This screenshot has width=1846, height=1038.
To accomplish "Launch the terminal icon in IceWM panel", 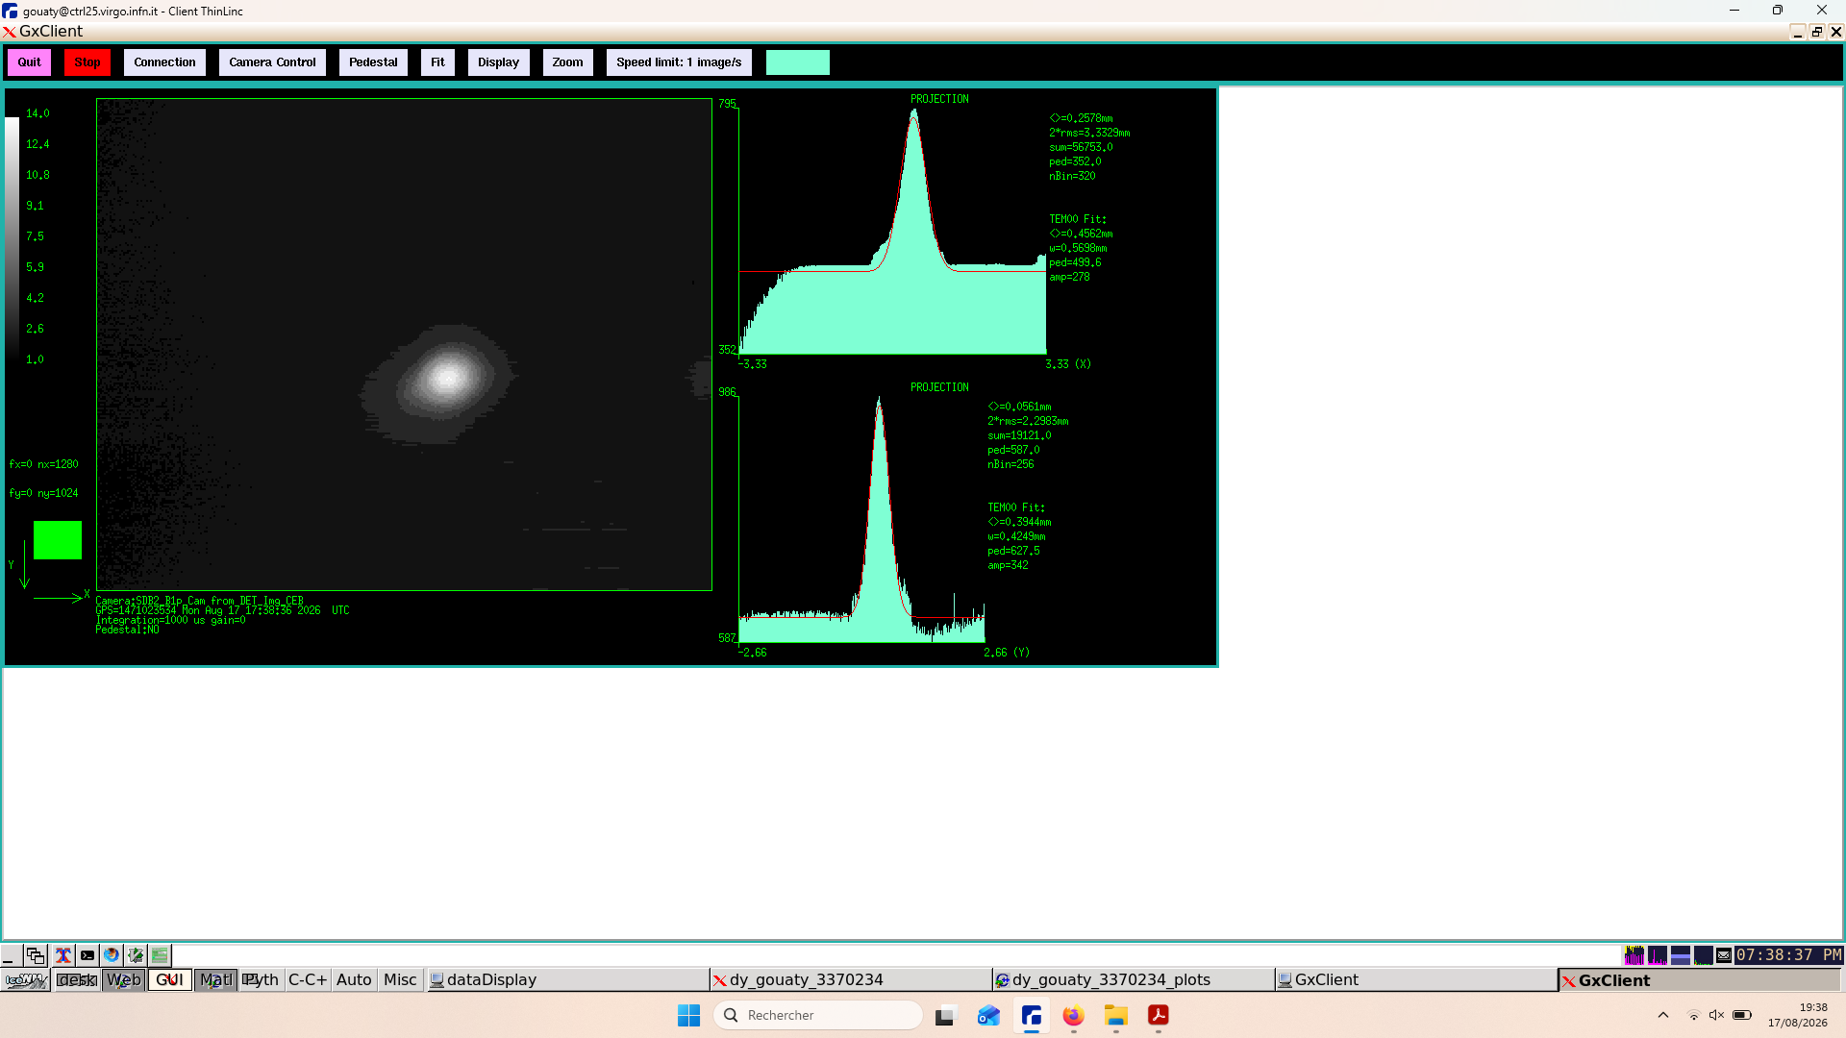I will [87, 955].
